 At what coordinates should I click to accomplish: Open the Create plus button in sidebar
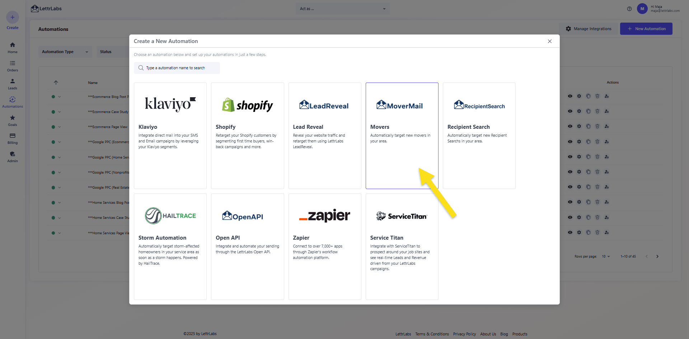13,17
